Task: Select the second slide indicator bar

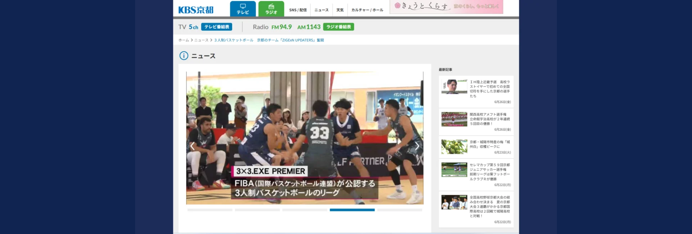Action: pos(257,210)
